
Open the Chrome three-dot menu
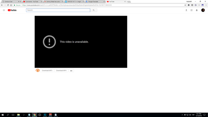click(x=206, y=5)
